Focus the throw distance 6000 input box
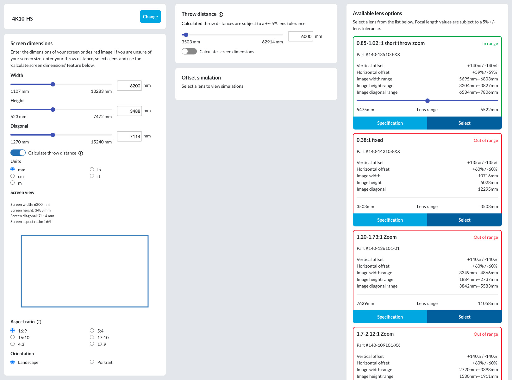This screenshot has width=512, height=380. 300,36
